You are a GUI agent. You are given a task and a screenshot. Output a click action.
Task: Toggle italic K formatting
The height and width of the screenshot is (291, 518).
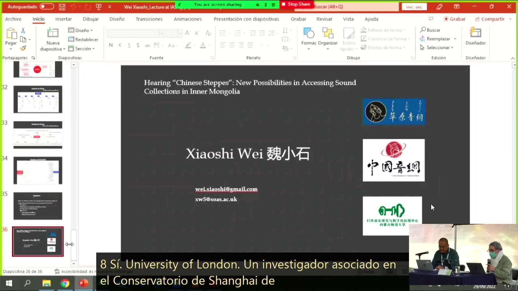(x=120, y=45)
